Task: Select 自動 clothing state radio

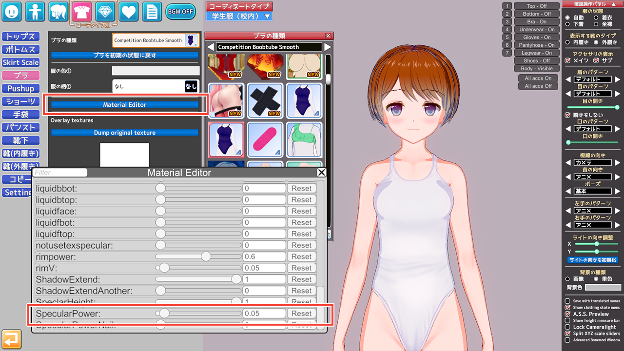Action: [567, 18]
